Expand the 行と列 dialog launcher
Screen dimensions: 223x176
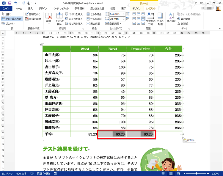pos(83,29)
